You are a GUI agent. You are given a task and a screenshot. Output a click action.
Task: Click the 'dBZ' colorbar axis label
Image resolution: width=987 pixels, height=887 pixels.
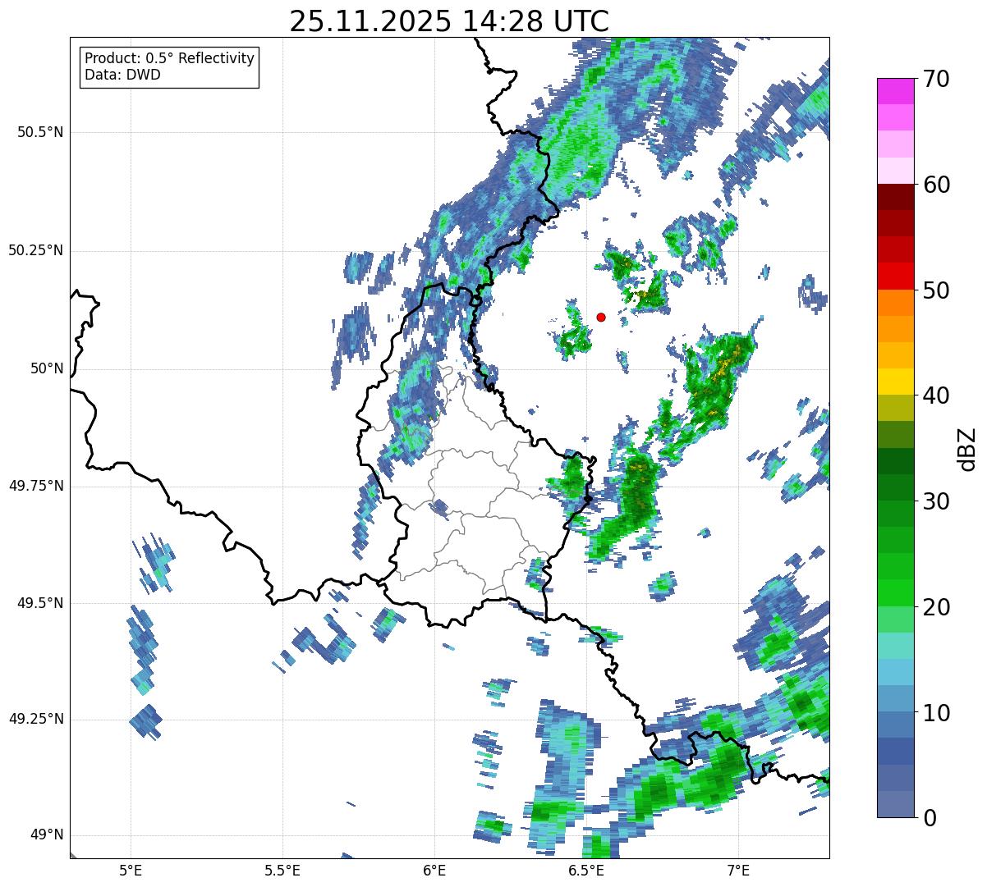968,448
